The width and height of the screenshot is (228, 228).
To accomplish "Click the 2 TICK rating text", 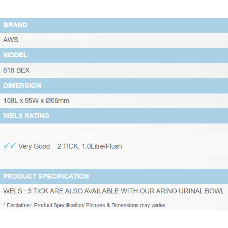I will pos(68,146).
